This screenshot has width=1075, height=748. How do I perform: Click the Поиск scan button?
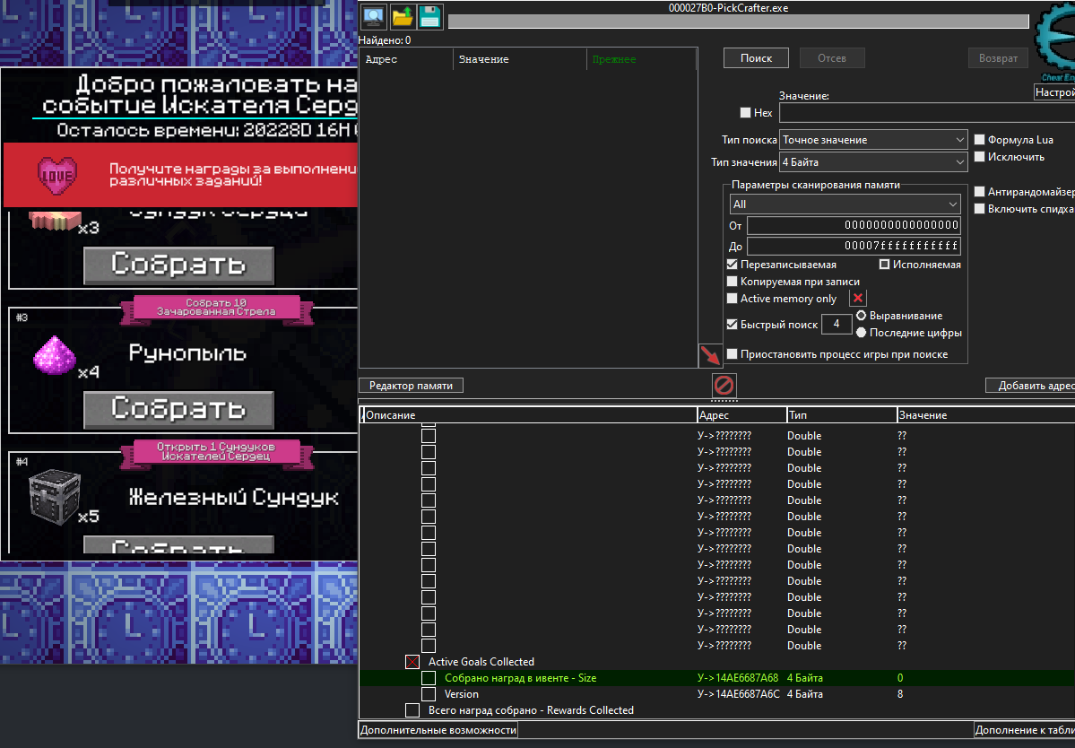756,58
